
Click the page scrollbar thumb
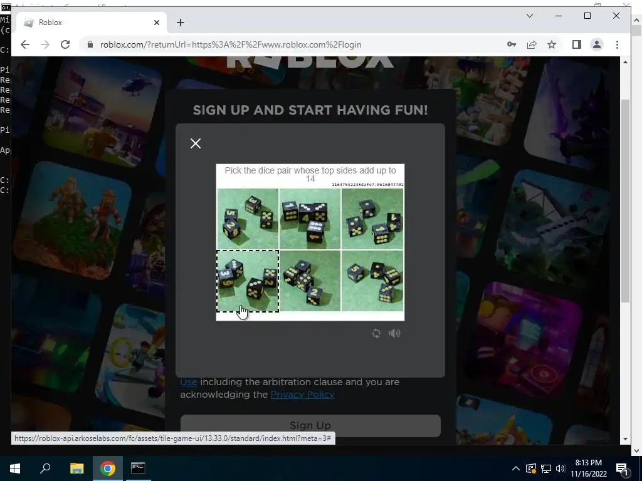[625, 200]
